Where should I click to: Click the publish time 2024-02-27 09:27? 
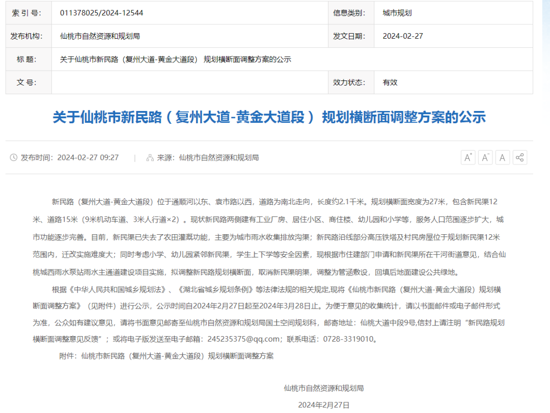[x=88, y=158]
